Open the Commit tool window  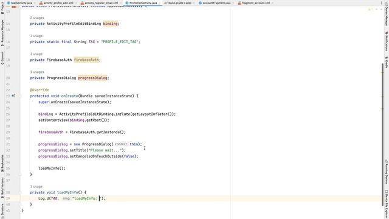pyautogui.click(x=2, y=58)
